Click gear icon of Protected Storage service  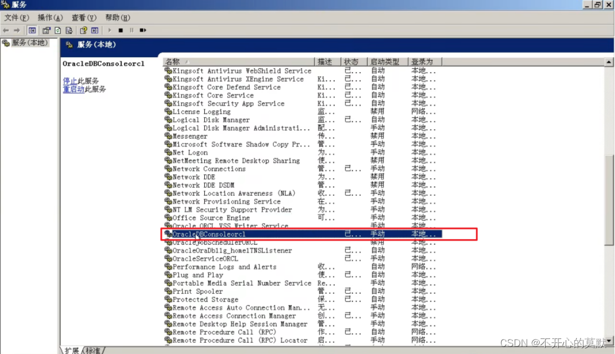coord(168,299)
